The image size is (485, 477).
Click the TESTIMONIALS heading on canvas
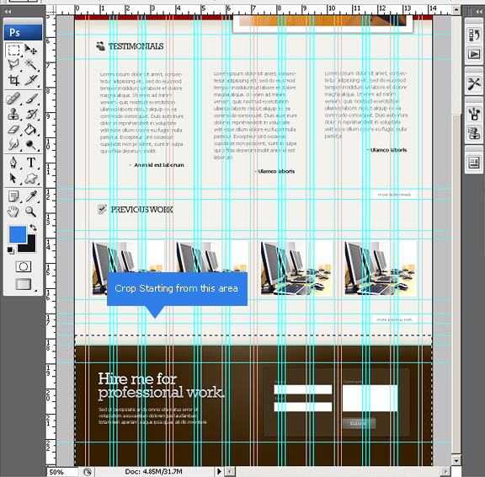136,46
